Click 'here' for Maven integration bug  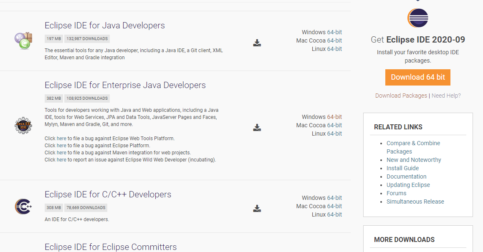tap(61, 153)
